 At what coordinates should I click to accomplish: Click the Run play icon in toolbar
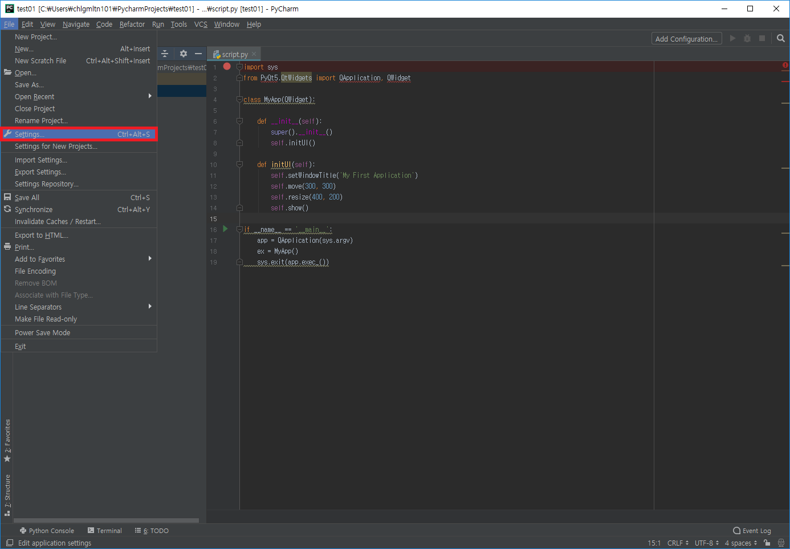[x=732, y=38]
